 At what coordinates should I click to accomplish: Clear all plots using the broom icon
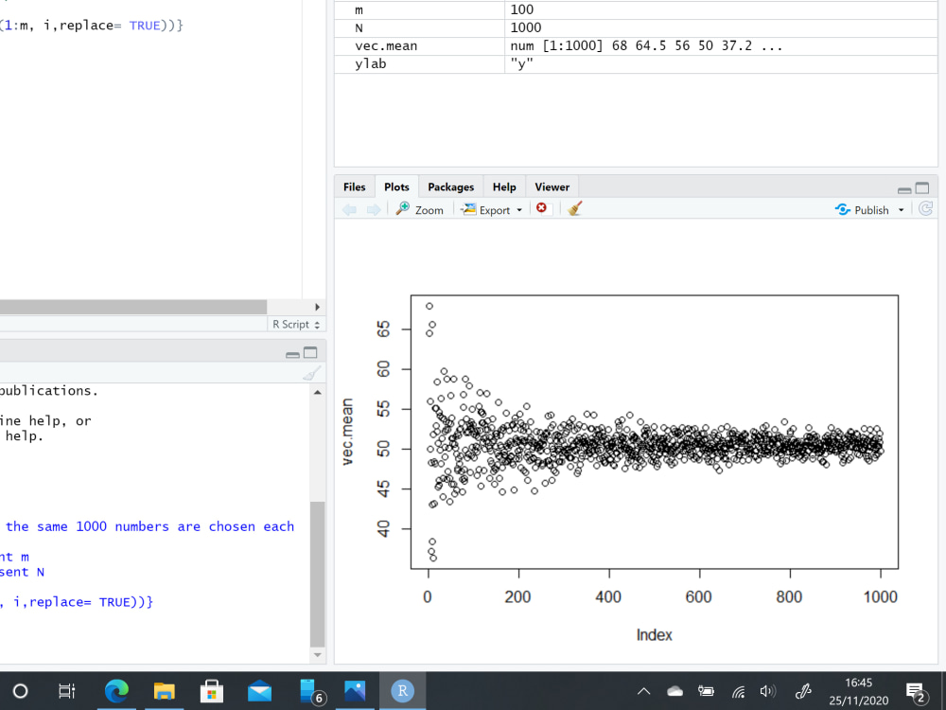(573, 209)
